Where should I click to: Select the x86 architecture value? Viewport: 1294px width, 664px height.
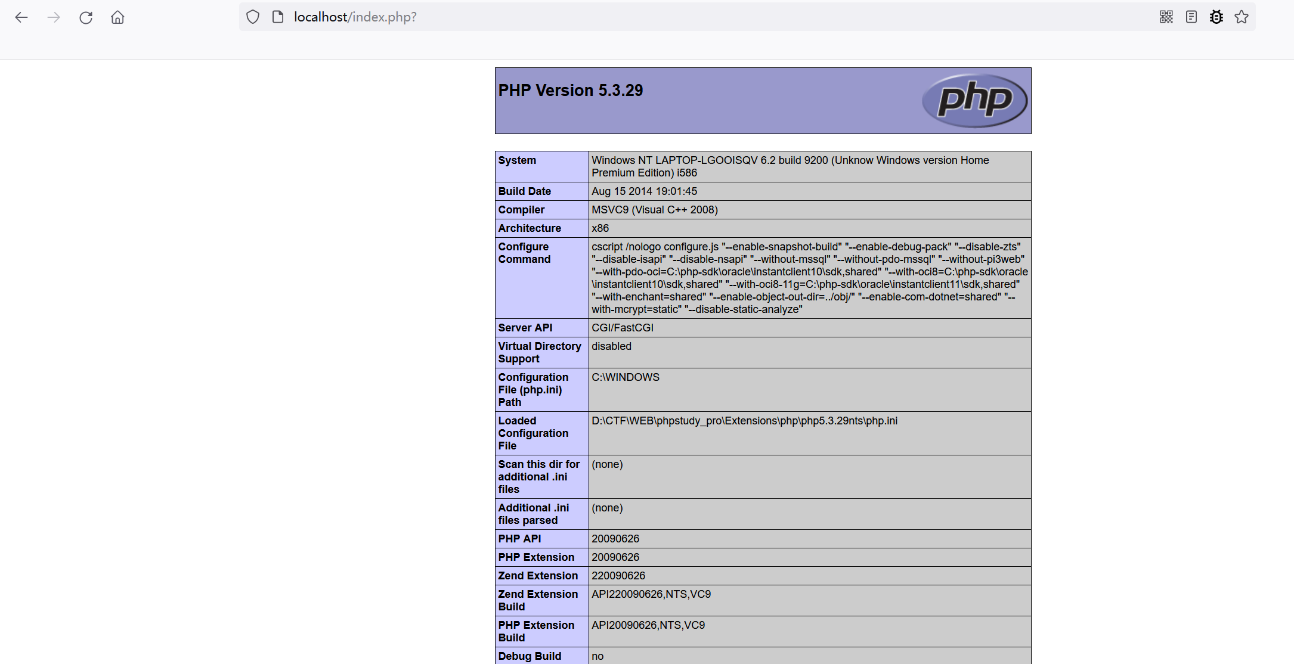600,228
